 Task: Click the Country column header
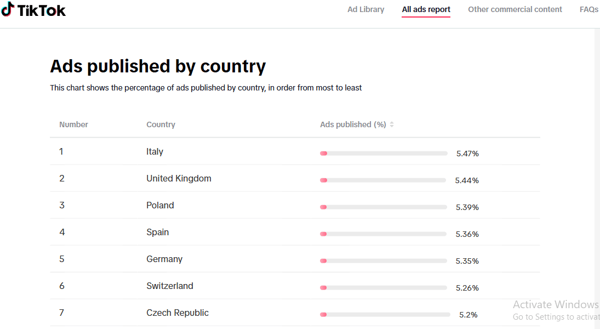point(161,124)
